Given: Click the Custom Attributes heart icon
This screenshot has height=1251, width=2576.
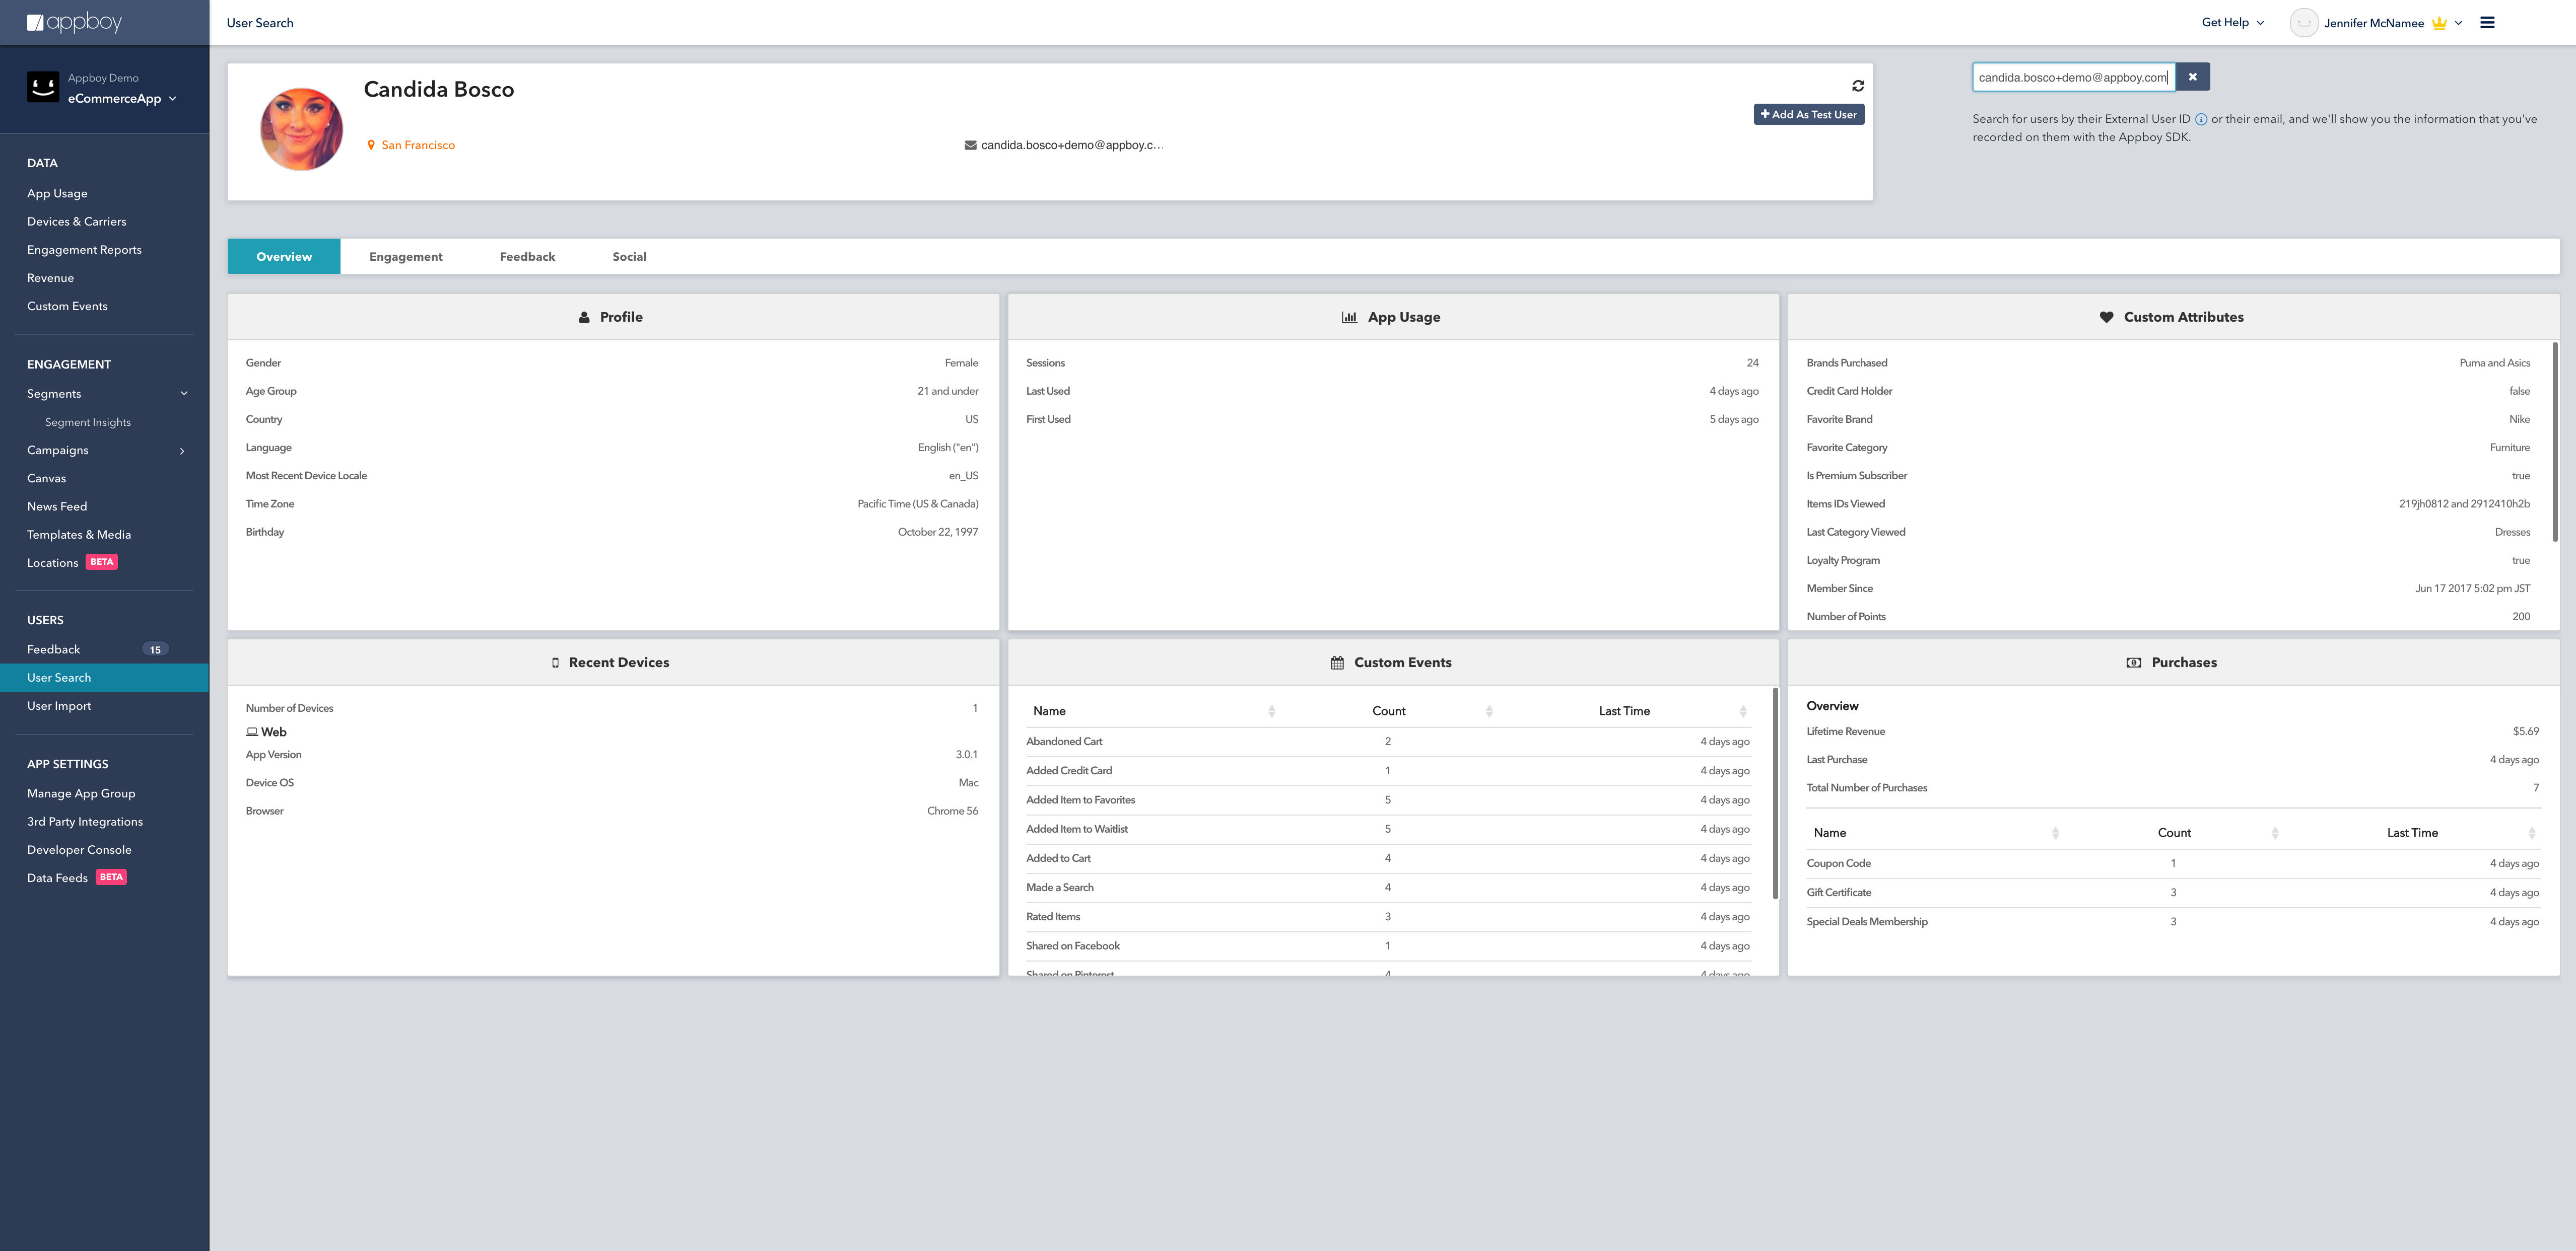Looking at the screenshot, I should click(x=2106, y=317).
